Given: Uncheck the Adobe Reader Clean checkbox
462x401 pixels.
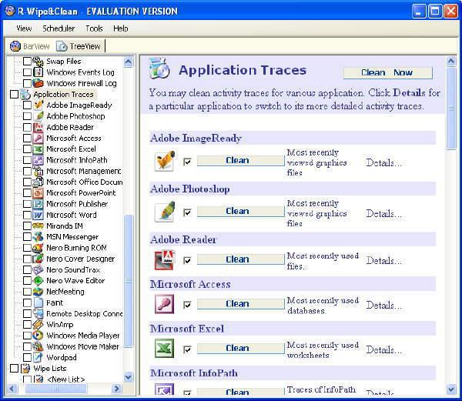Looking at the screenshot, I should point(187,260).
